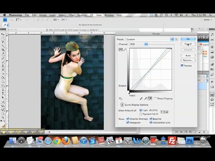Switch to simple grid in Curves

162,112
